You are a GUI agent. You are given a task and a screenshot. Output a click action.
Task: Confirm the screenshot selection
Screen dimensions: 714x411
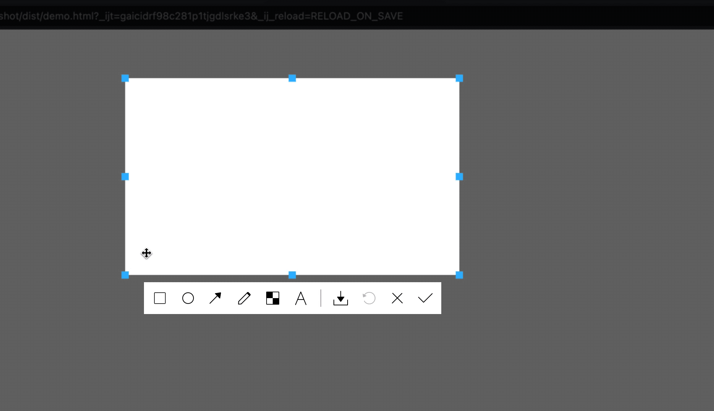[425, 298]
